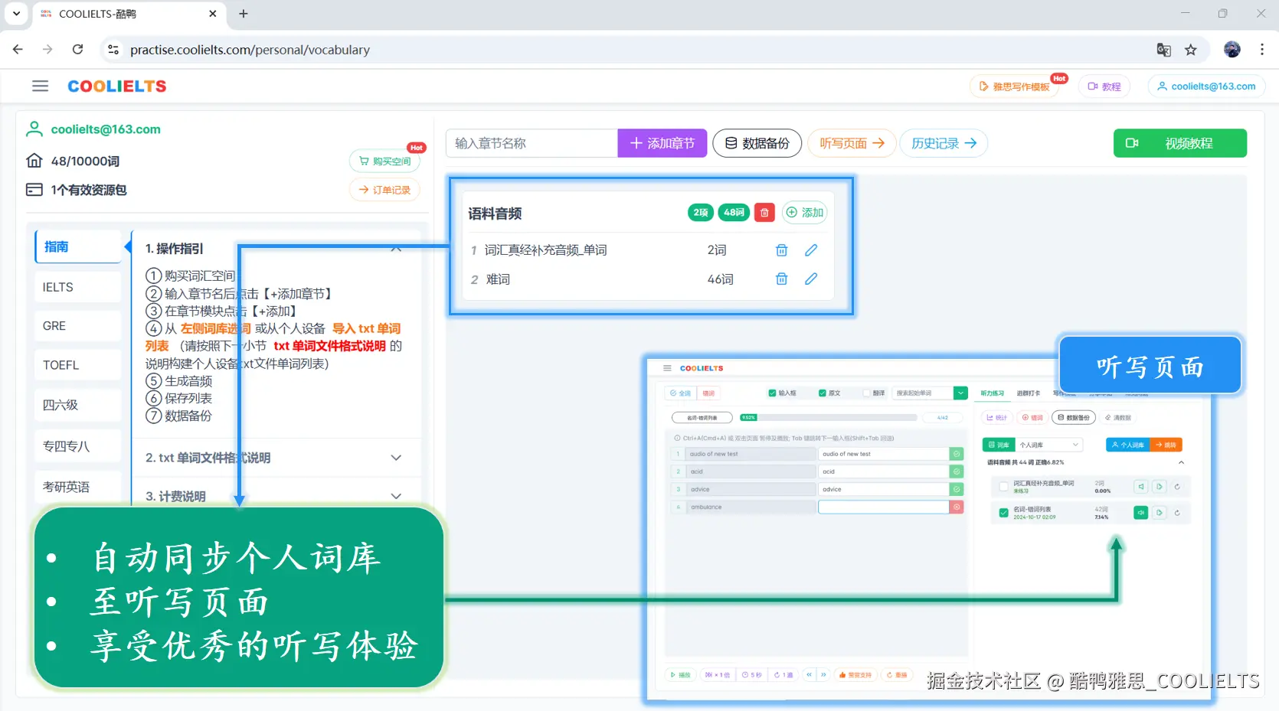Edit the 词汇真经补充音频_单词 row
Image resolution: width=1279 pixels, height=711 pixels.
click(x=811, y=250)
